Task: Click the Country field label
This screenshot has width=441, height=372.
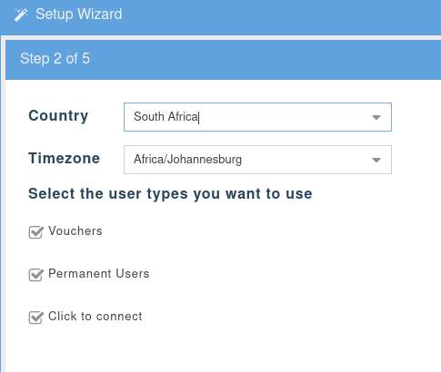Action: [58, 116]
